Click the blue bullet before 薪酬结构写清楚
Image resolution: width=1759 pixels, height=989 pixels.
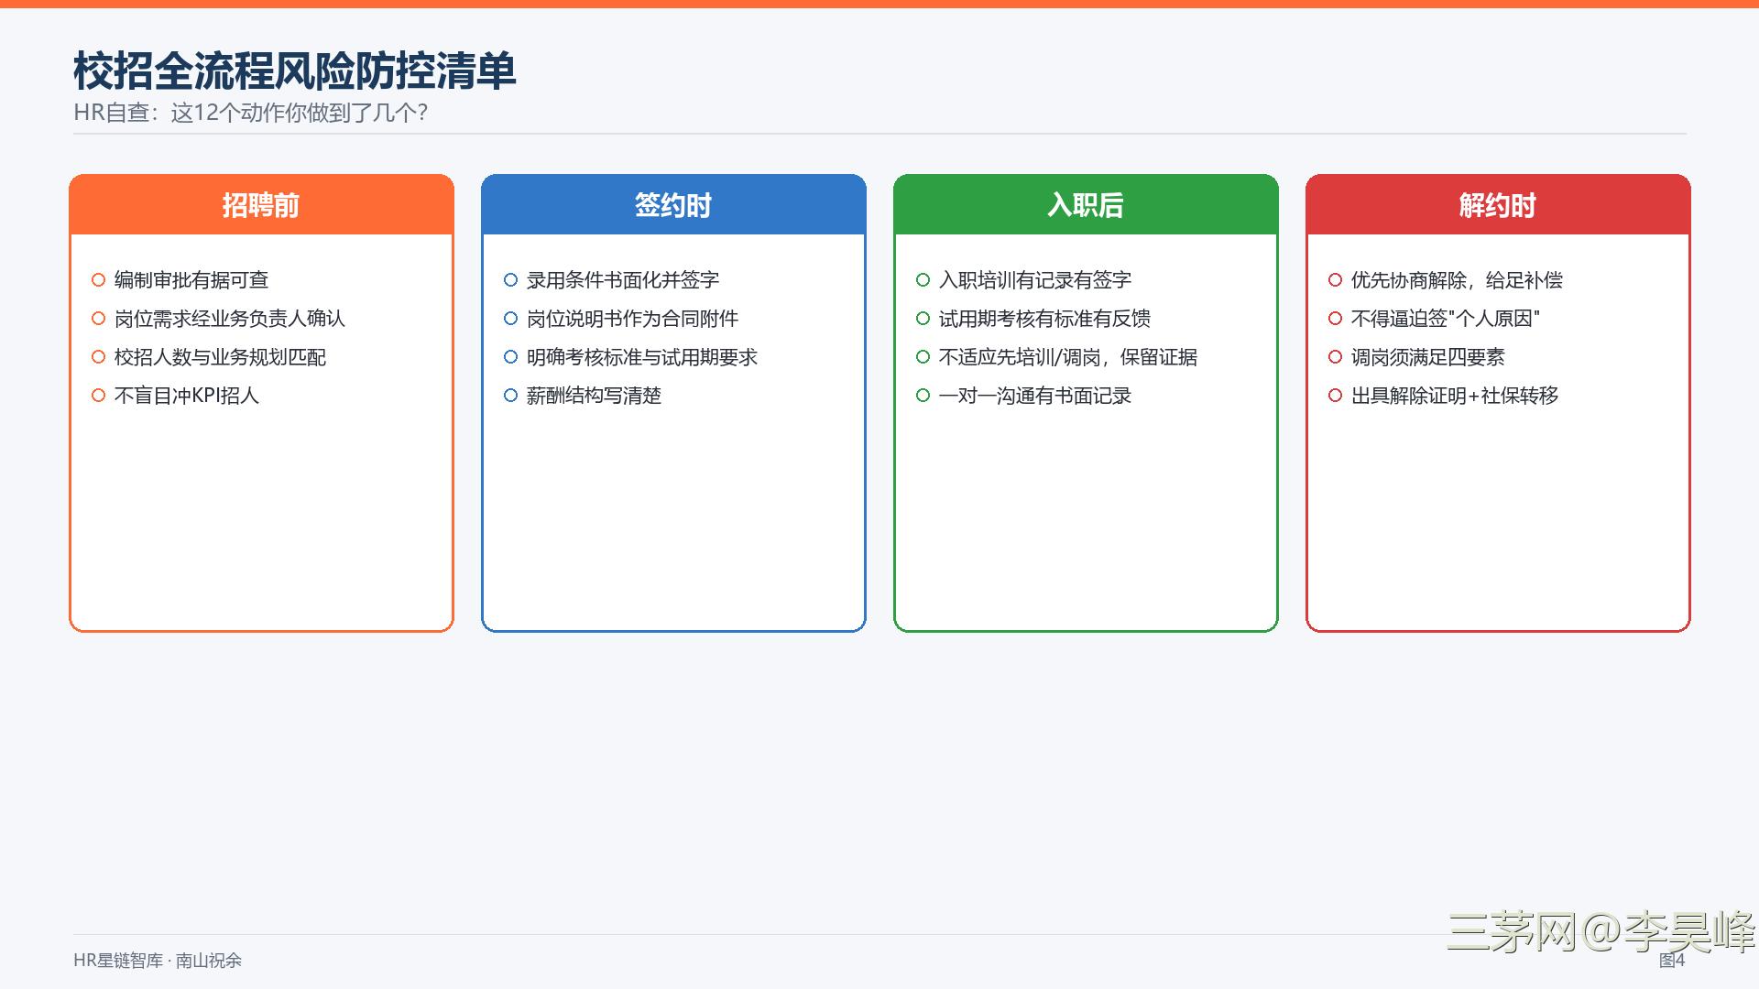(510, 396)
